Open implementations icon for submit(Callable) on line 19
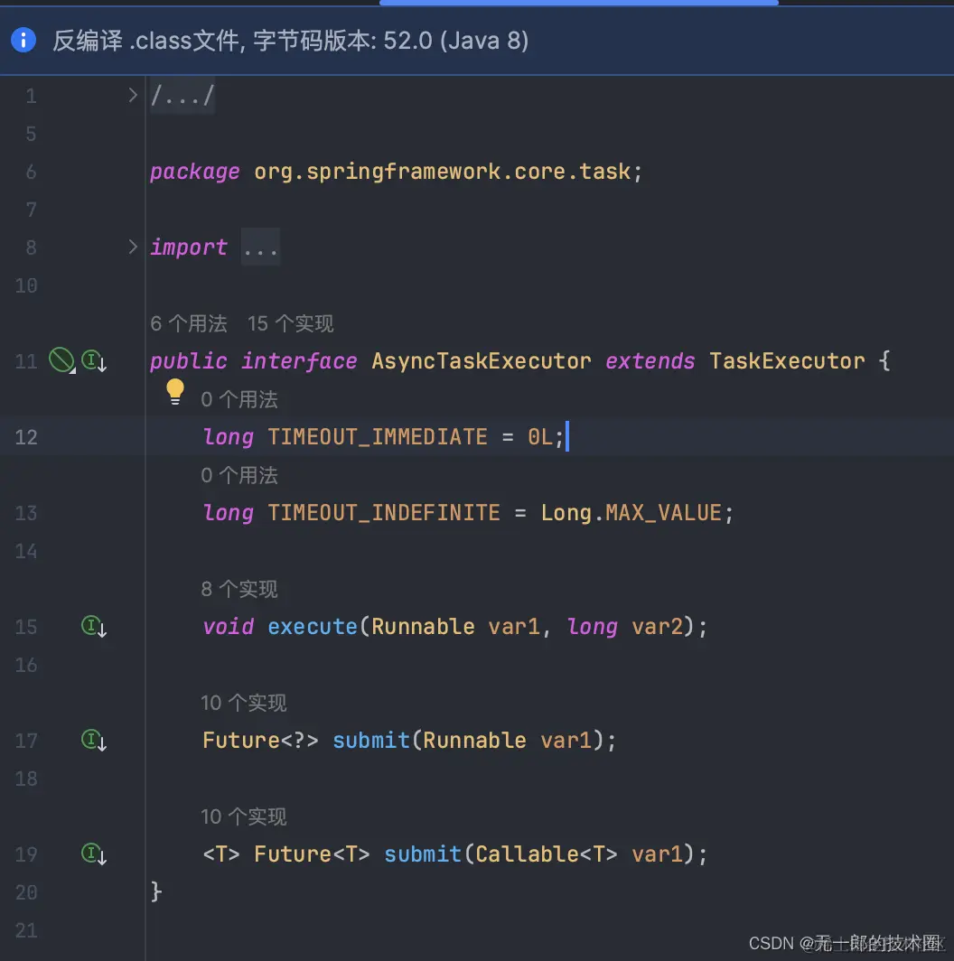The image size is (954, 961). pos(94,854)
